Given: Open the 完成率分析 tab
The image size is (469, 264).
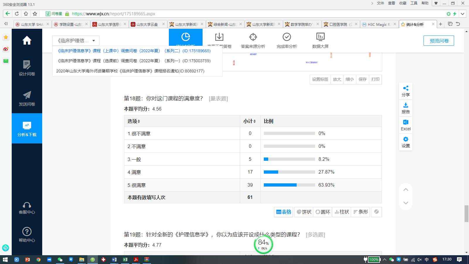Looking at the screenshot, I should point(287,40).
